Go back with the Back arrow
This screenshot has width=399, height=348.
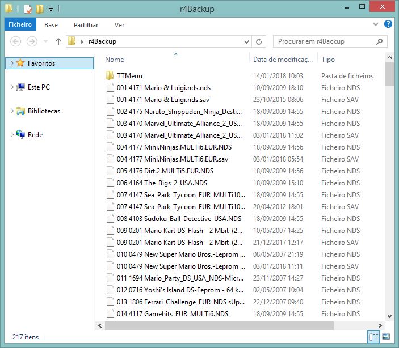[15, 41]
